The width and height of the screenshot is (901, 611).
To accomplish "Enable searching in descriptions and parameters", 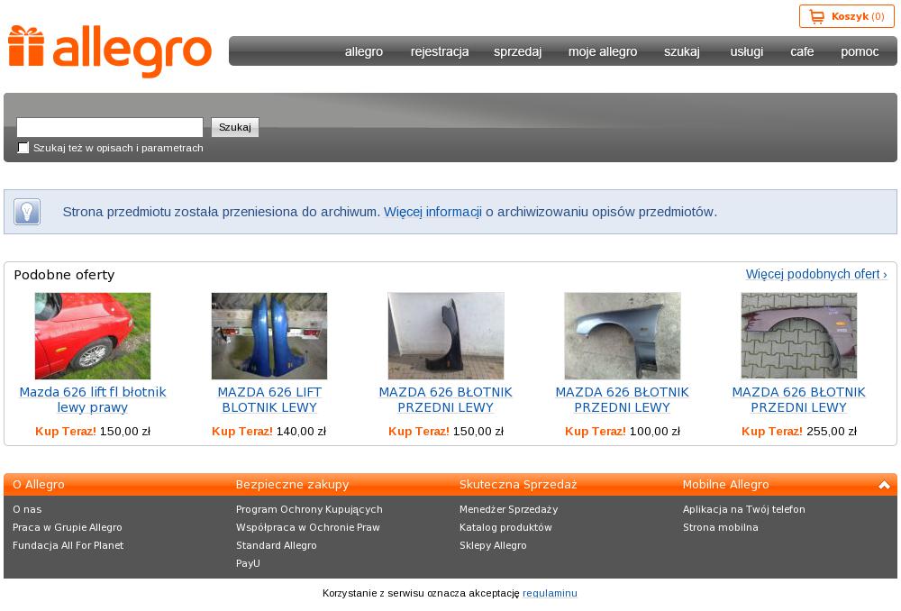I will (x=23, y=148).
